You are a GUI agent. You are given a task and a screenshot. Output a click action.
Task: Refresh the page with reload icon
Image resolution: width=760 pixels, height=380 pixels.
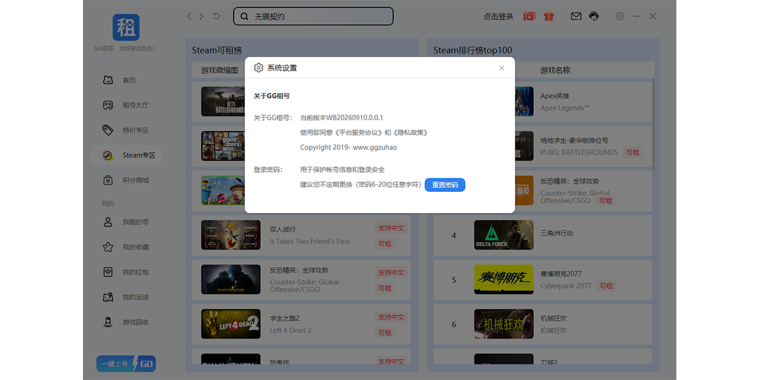point(216,16)
